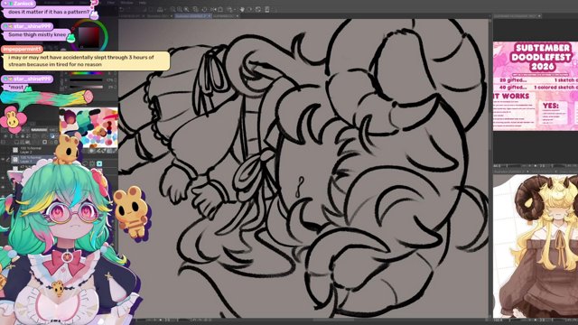Click the color mixing palette swatches
The image size is (578, 325).
(89, 127)
